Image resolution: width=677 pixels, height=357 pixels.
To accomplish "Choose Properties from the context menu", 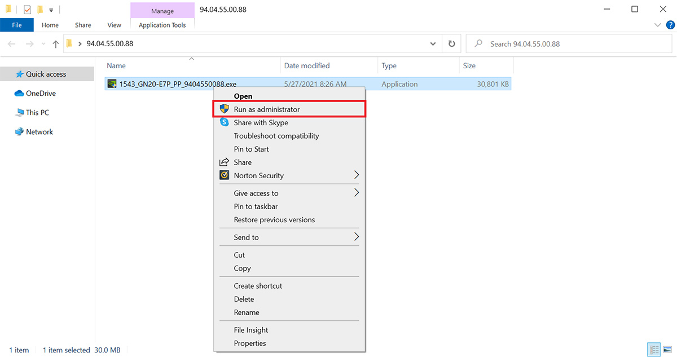I will click(250, 343).
